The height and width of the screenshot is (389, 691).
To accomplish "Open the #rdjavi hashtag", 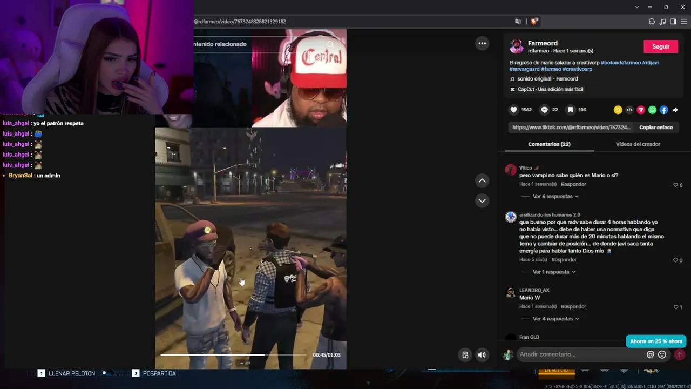I will point(651,63).
